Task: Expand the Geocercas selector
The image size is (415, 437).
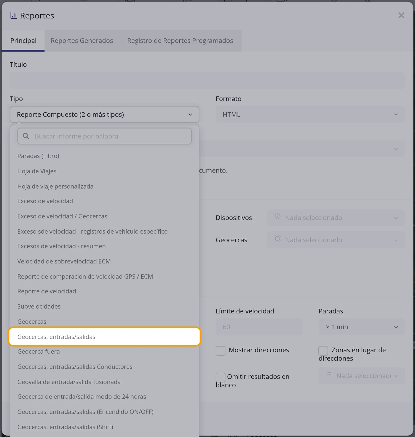Action: (336, 240)
